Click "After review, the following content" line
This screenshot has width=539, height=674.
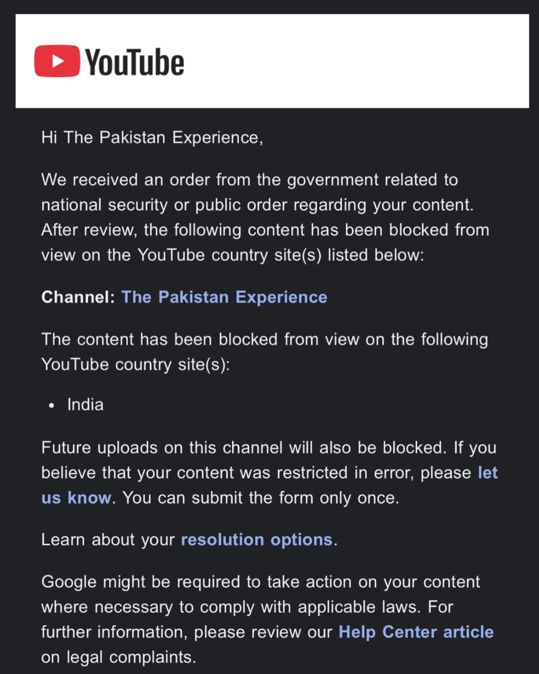pyautogui.click(x=173, y=230)
